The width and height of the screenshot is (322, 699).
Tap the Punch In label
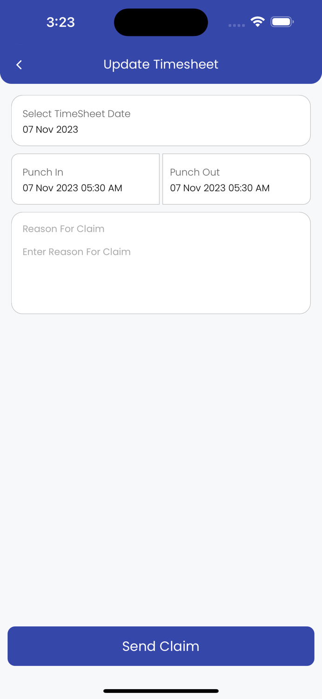pos(43,172)
